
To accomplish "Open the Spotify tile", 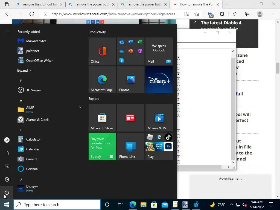I will tap(102, 146).
